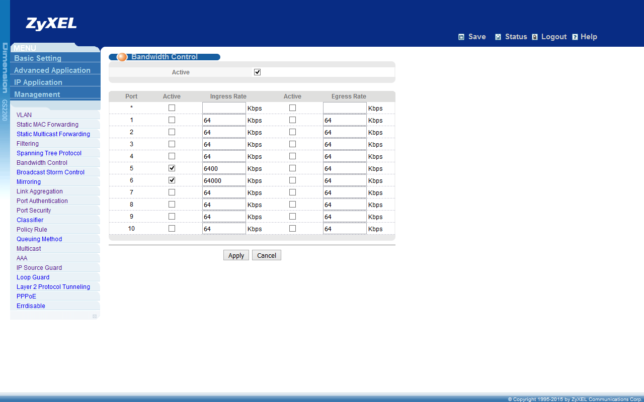Open PPPoE in the sidebar
Image resolution: width=644 pixels, height=402 pixels.
coord(26,296)
